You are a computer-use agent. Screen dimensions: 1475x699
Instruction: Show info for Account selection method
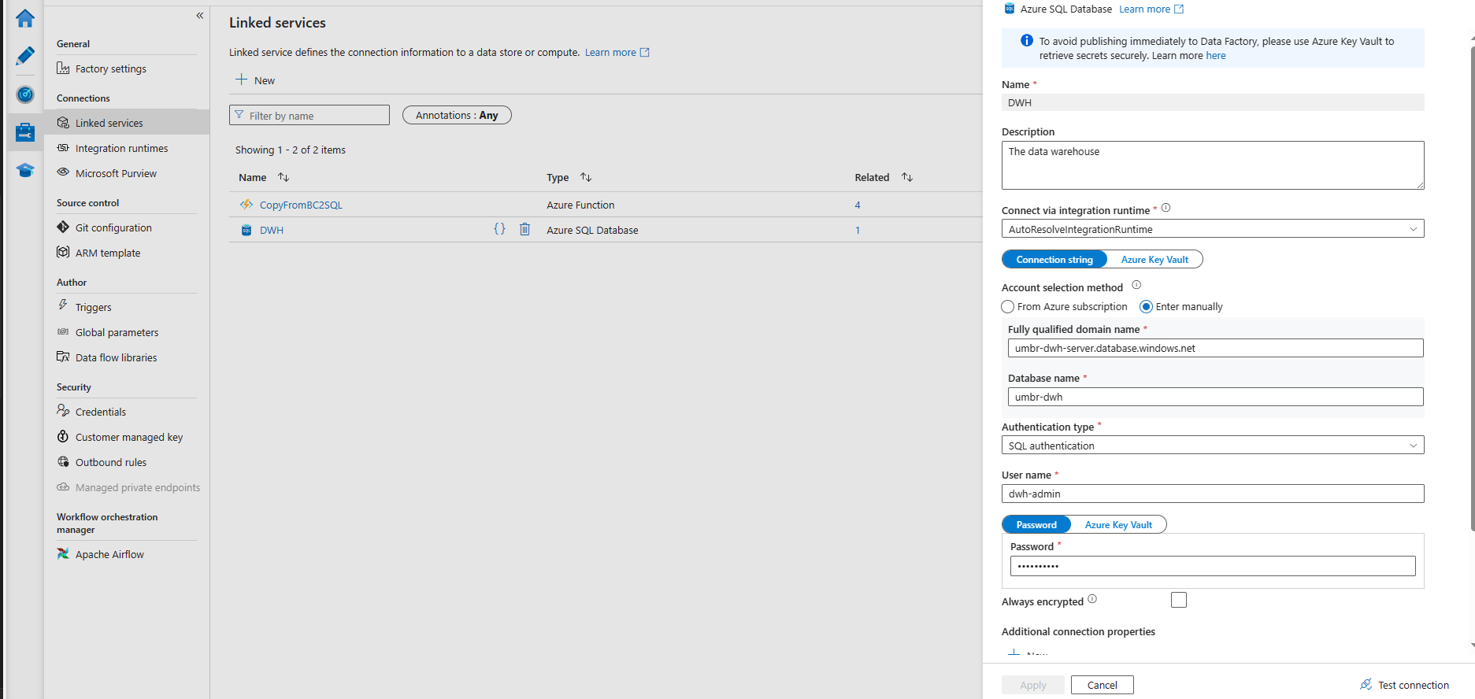tap(1136, 285)
